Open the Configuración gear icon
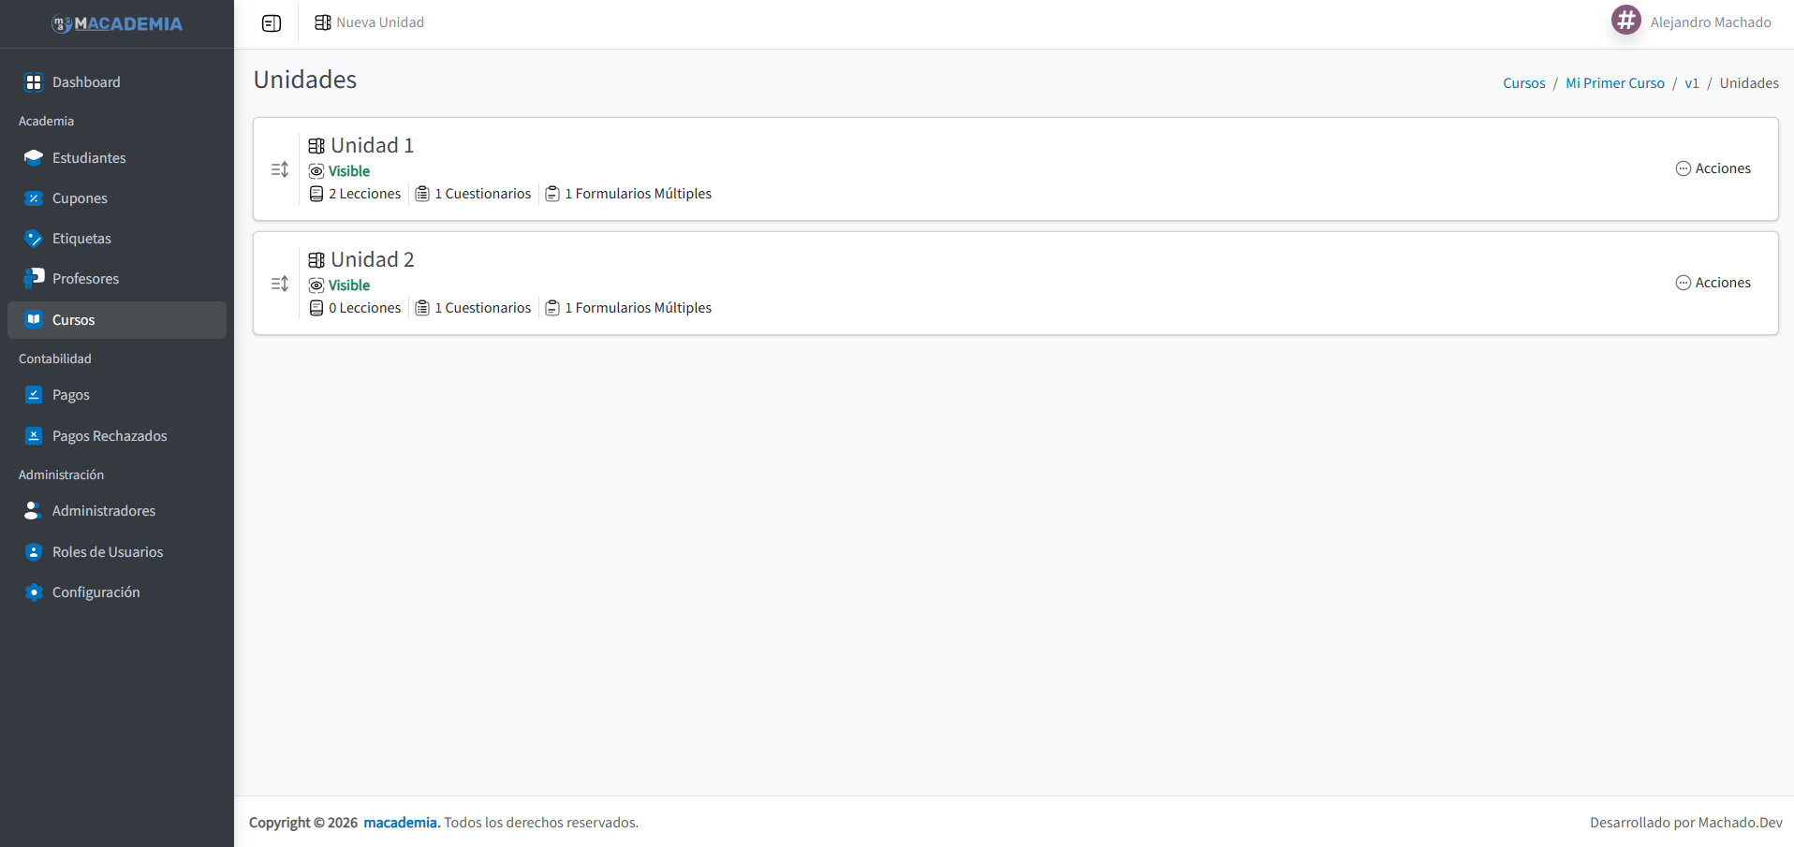The height and width of the screenshot is (847, 1794). (x=34, y=591)
